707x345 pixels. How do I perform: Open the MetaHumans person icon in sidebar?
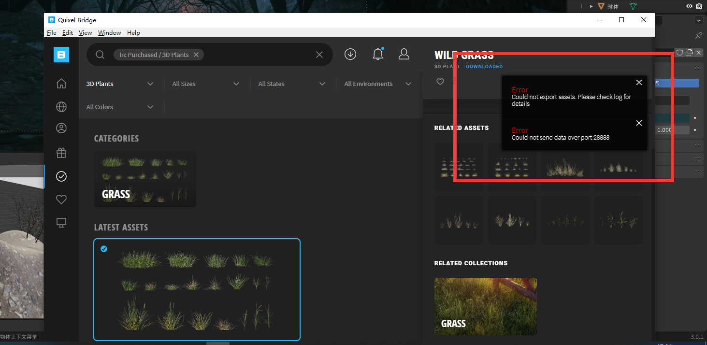[x=61, y=128]
